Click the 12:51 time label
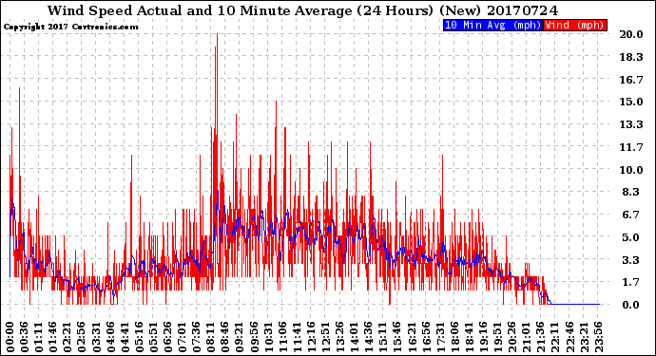Viewport: 656px width, 356px height. point(324,337)
